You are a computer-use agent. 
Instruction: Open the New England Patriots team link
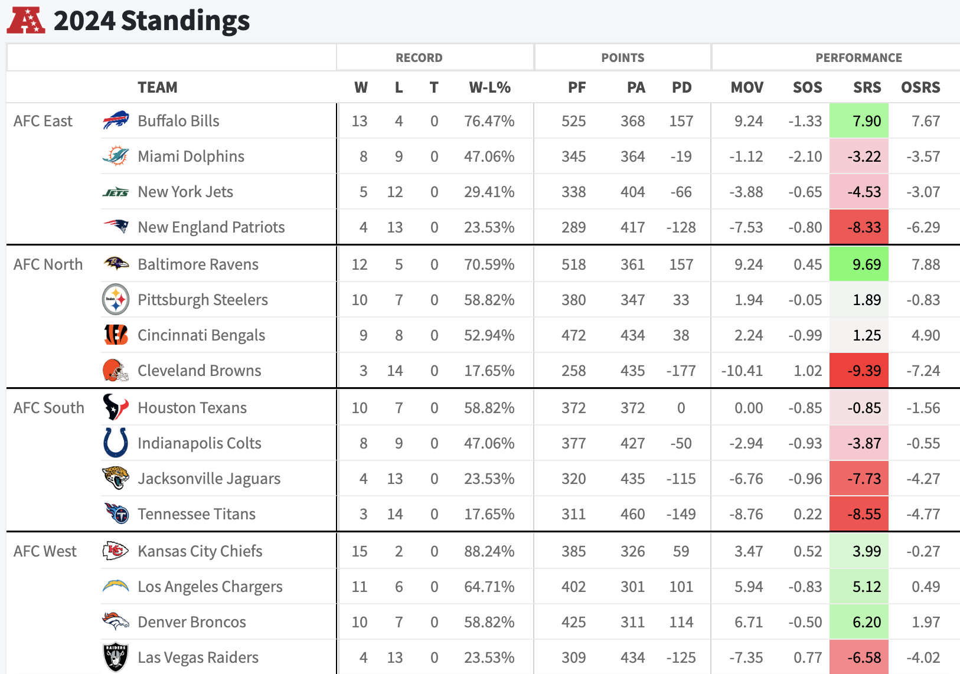click(211, 227)
